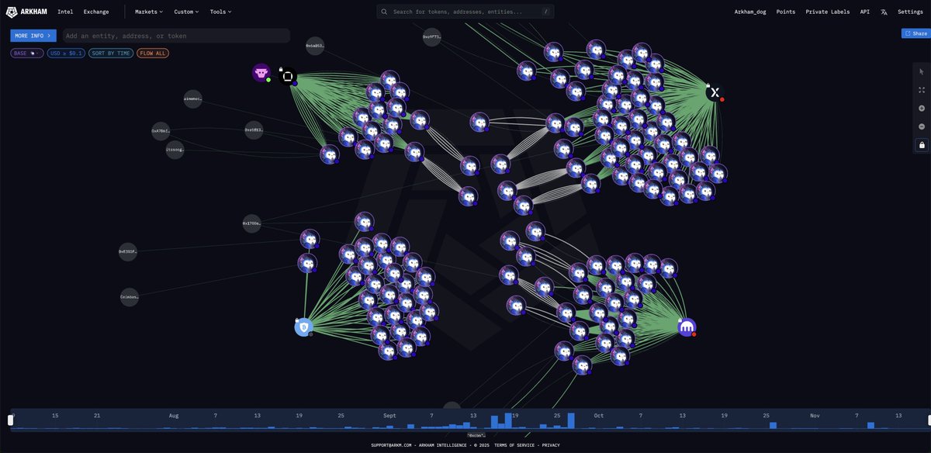Screen dimensions: 931x453
Task: Click the Sept label on the timeline
Action: point(389,416)
